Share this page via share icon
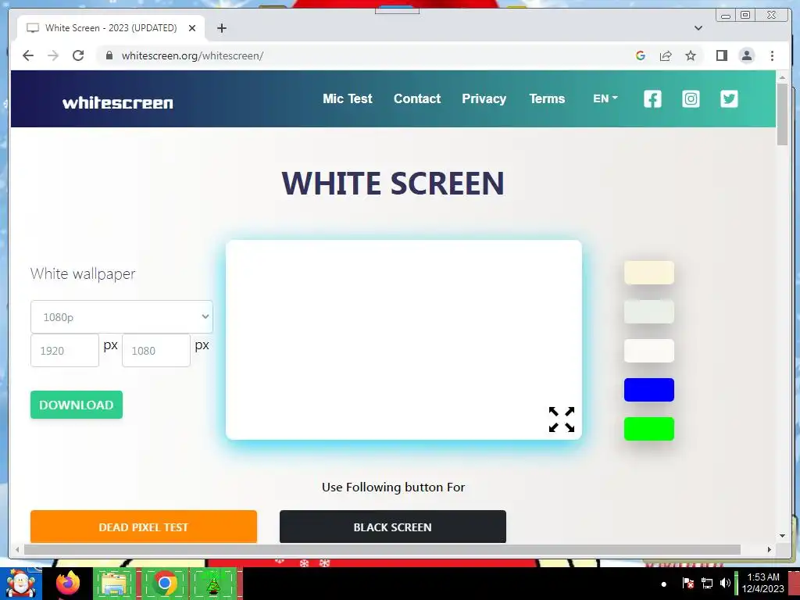800x600 pixels. point(666,55)
